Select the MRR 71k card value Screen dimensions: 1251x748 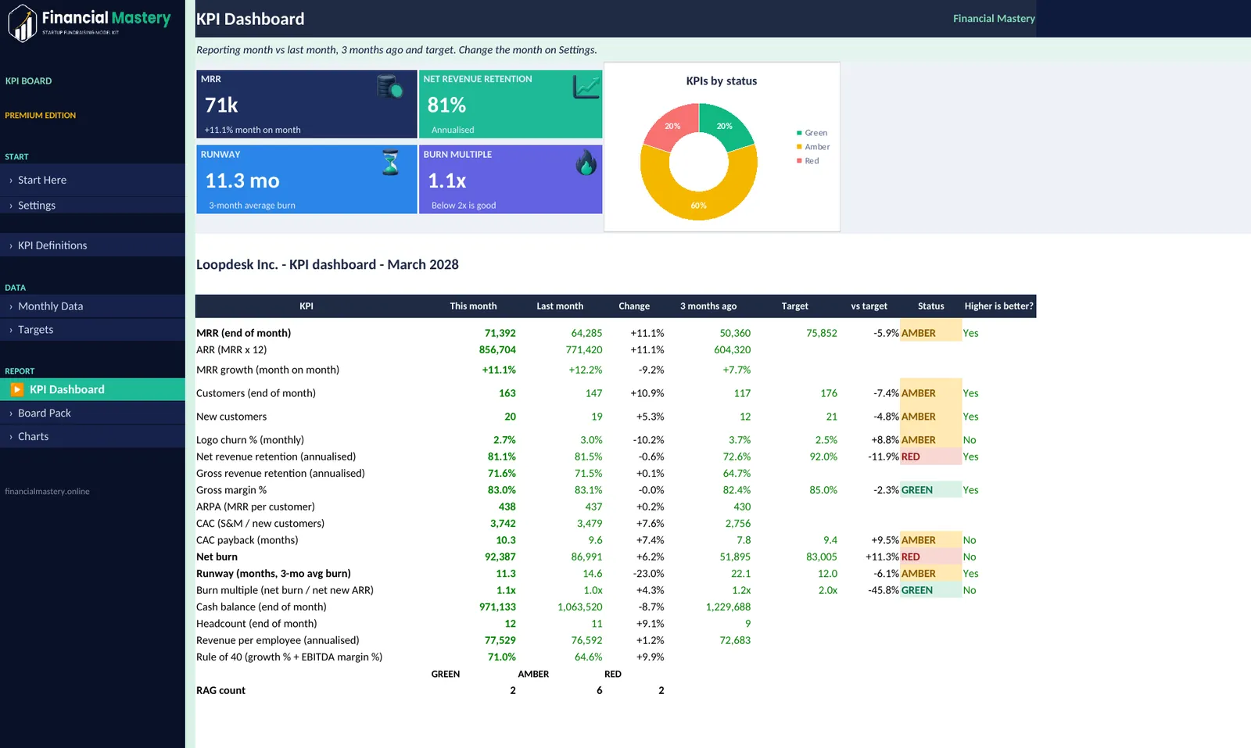(x=221, y=105)
